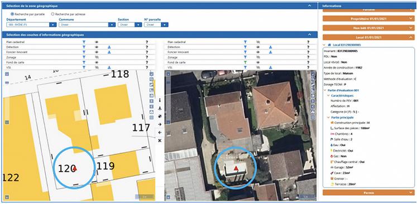Click blue marker icon for Foncier innovant, left list
The image size is (417, 204).
coord(109,52)
